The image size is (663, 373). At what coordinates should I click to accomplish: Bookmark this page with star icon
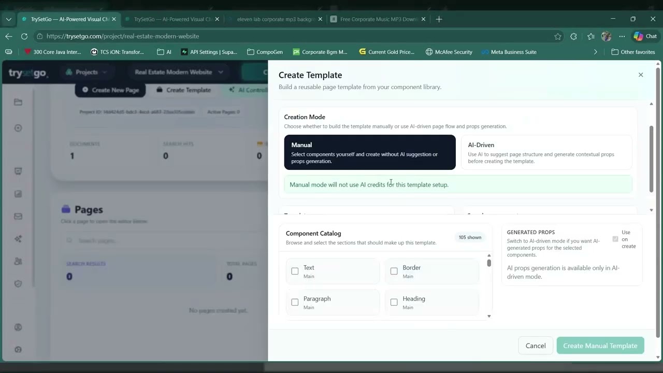pos(558,36)
